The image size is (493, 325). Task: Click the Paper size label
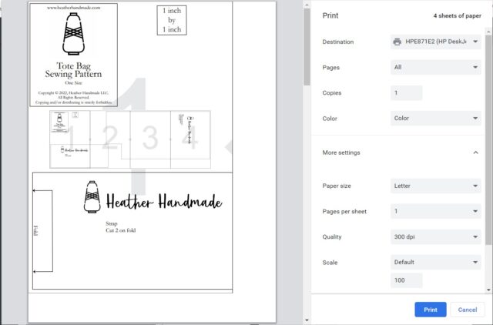[337, 186]
